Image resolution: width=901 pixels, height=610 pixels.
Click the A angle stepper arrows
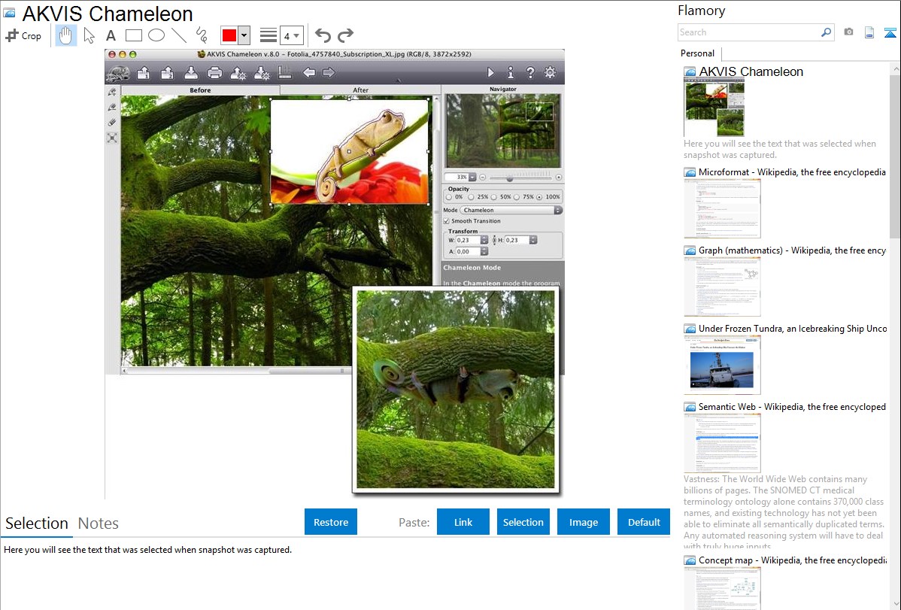(x=484, y=252)
